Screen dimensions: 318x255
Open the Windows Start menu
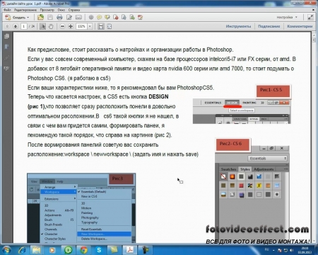[x=6, y=249]
